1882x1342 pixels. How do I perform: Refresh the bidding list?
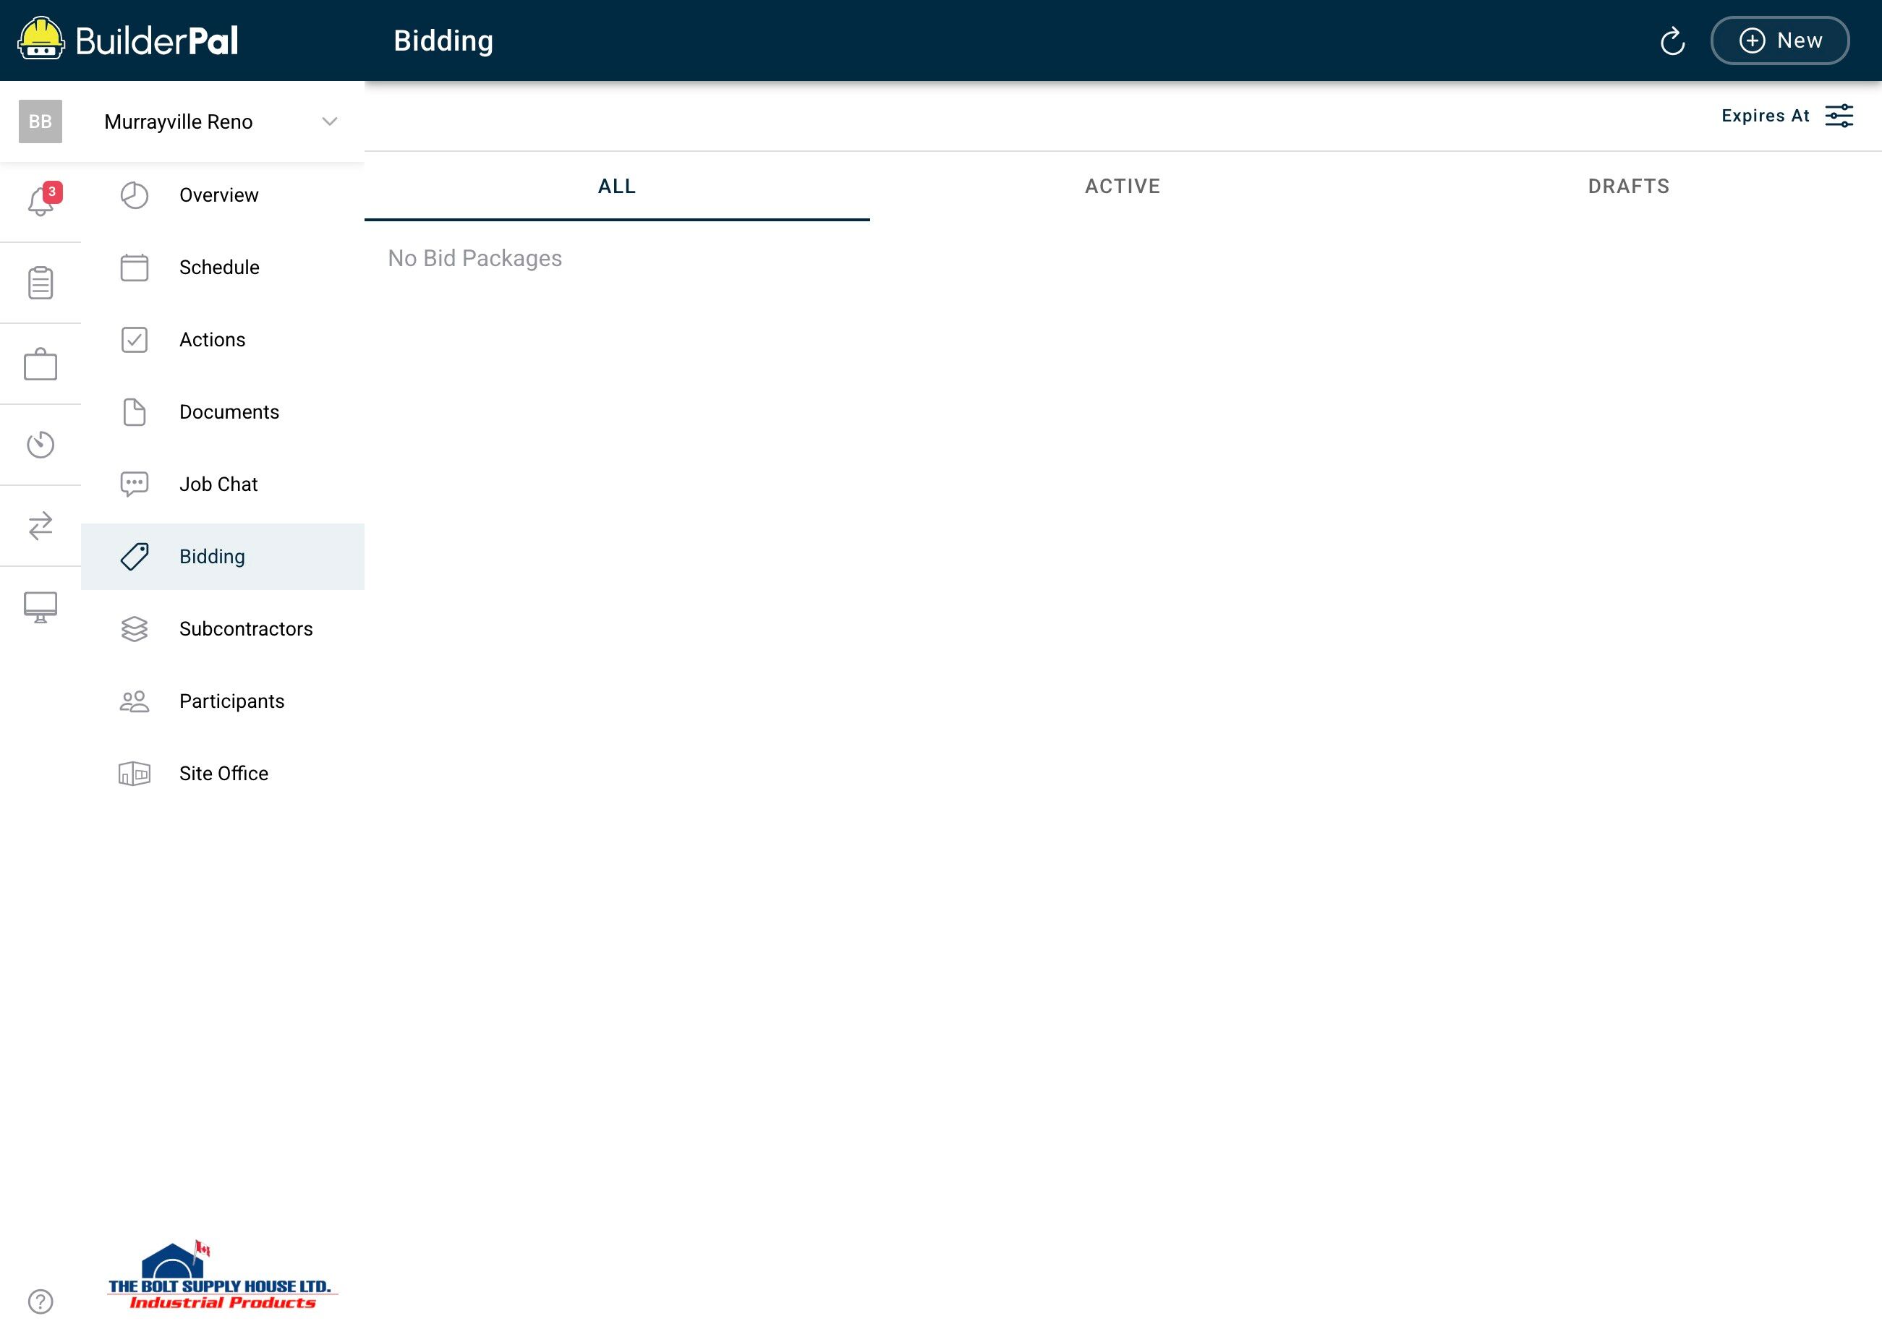tap(1672, 40)
